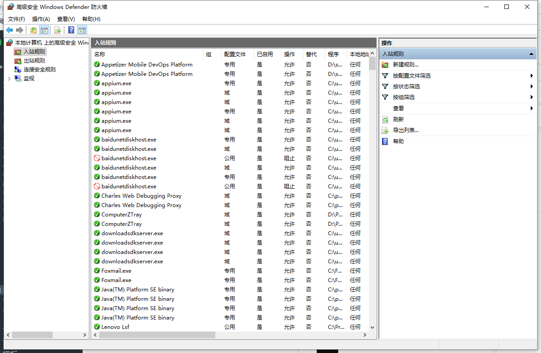Click the C:\Pr... program cell
This screenshot has width=541, height=353.
[335, 327]
